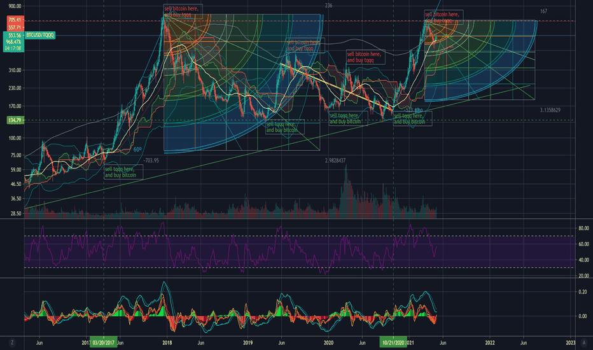Viewport: 593px width, 350px height.
Task: Click the 2023 label on the time axis
Action: 570,343
